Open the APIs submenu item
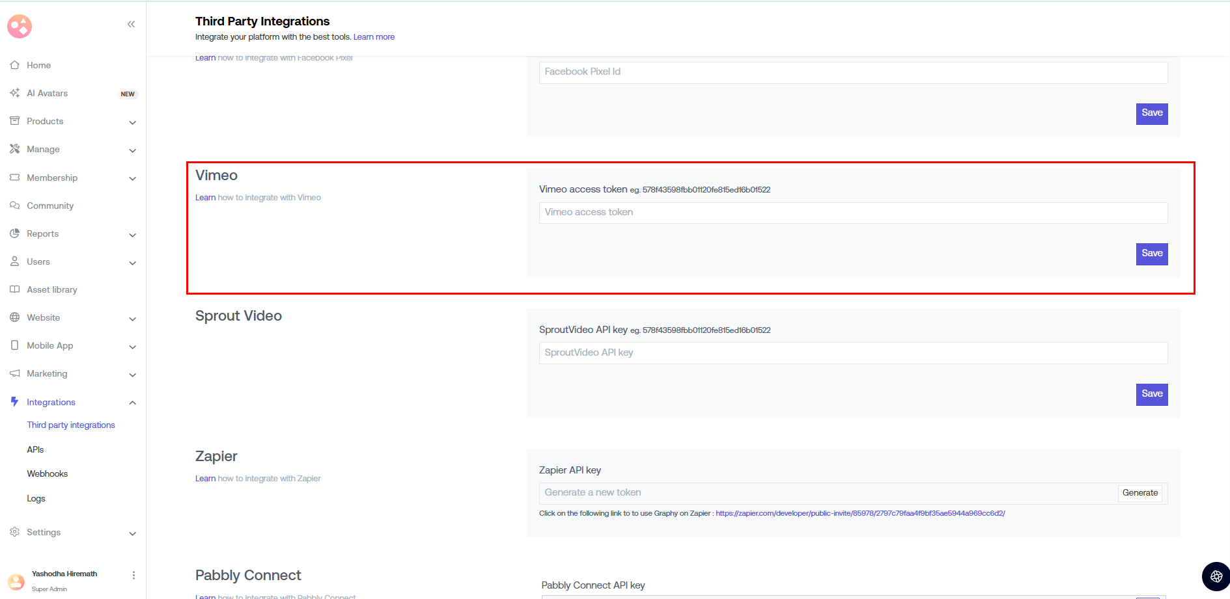The width and height of the screenshot is (1230, 599). pos(35,449)
